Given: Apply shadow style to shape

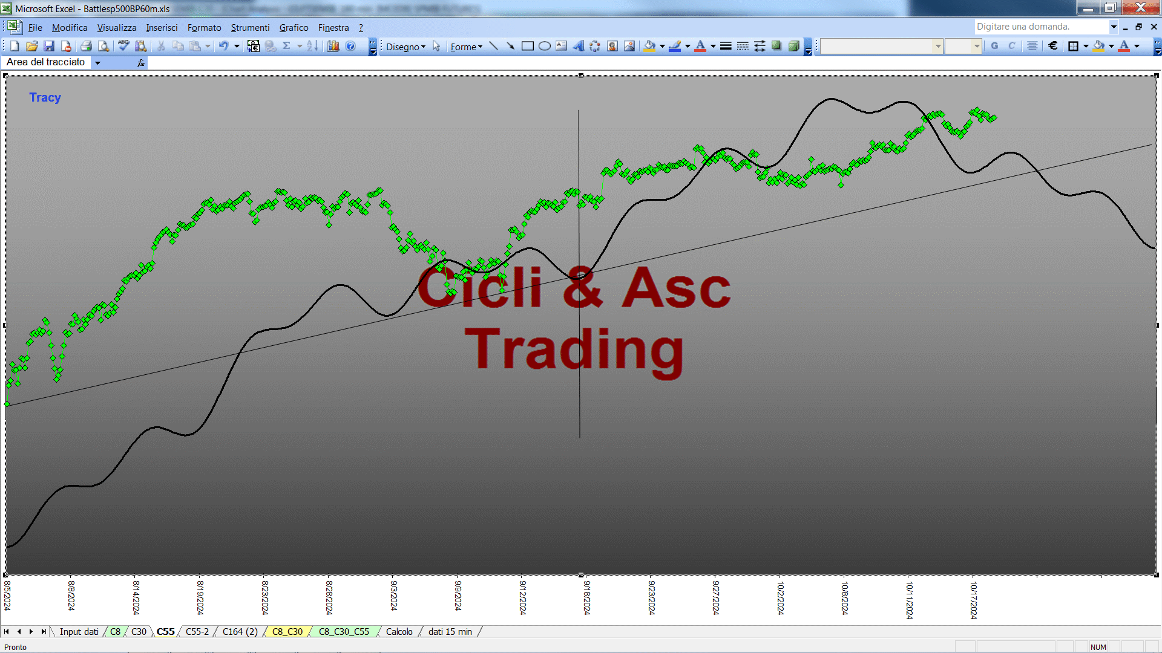Looking at the screenshot, I should pyautogui.click(x=776, y=46).
